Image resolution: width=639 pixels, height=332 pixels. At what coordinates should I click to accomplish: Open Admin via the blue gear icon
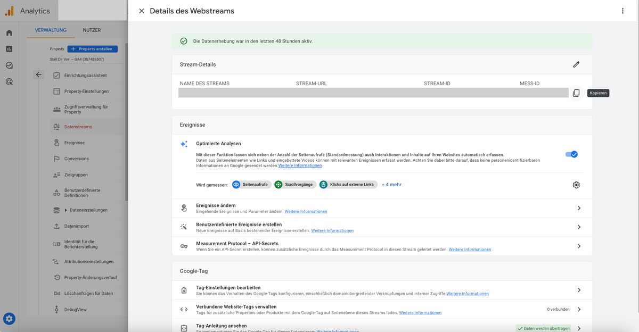(9, 319)
